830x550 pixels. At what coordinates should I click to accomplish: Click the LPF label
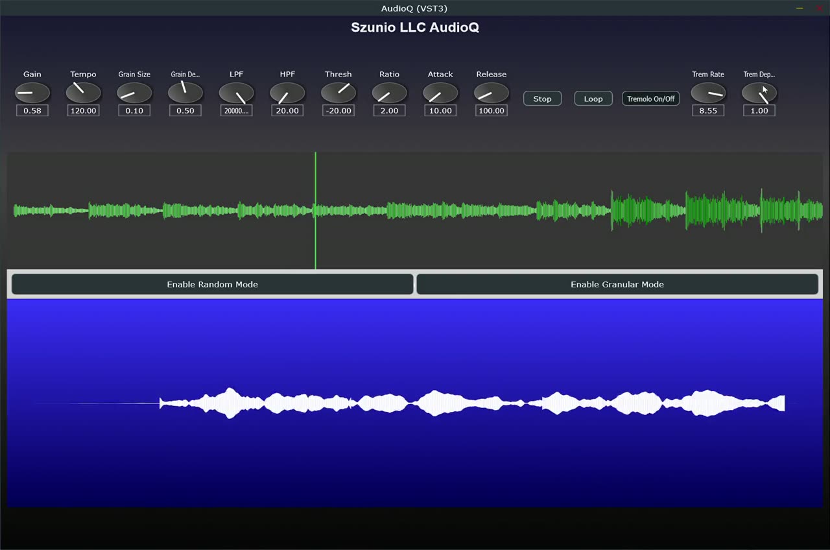click(x=237, y=74)
